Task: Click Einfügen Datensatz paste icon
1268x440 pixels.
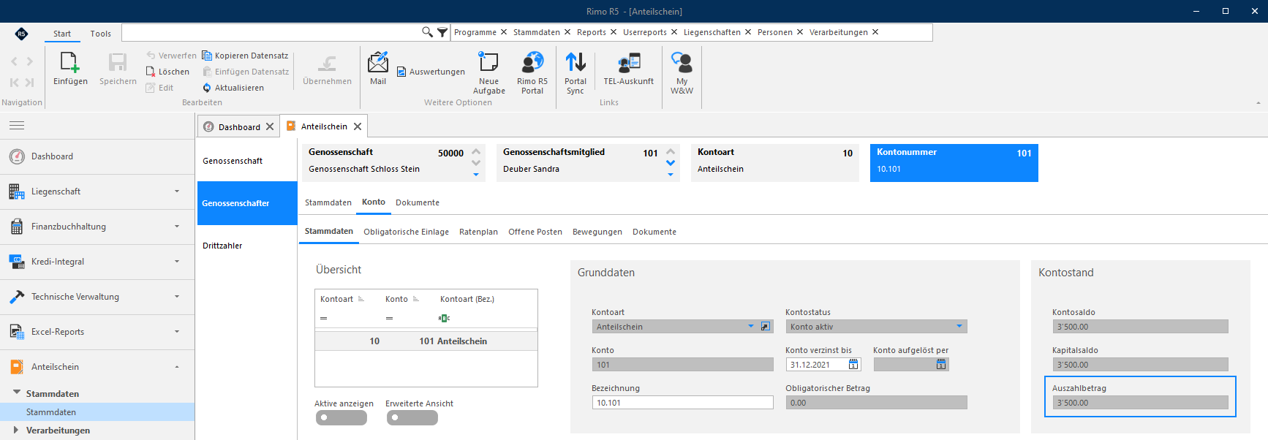Action: [207, 72]
